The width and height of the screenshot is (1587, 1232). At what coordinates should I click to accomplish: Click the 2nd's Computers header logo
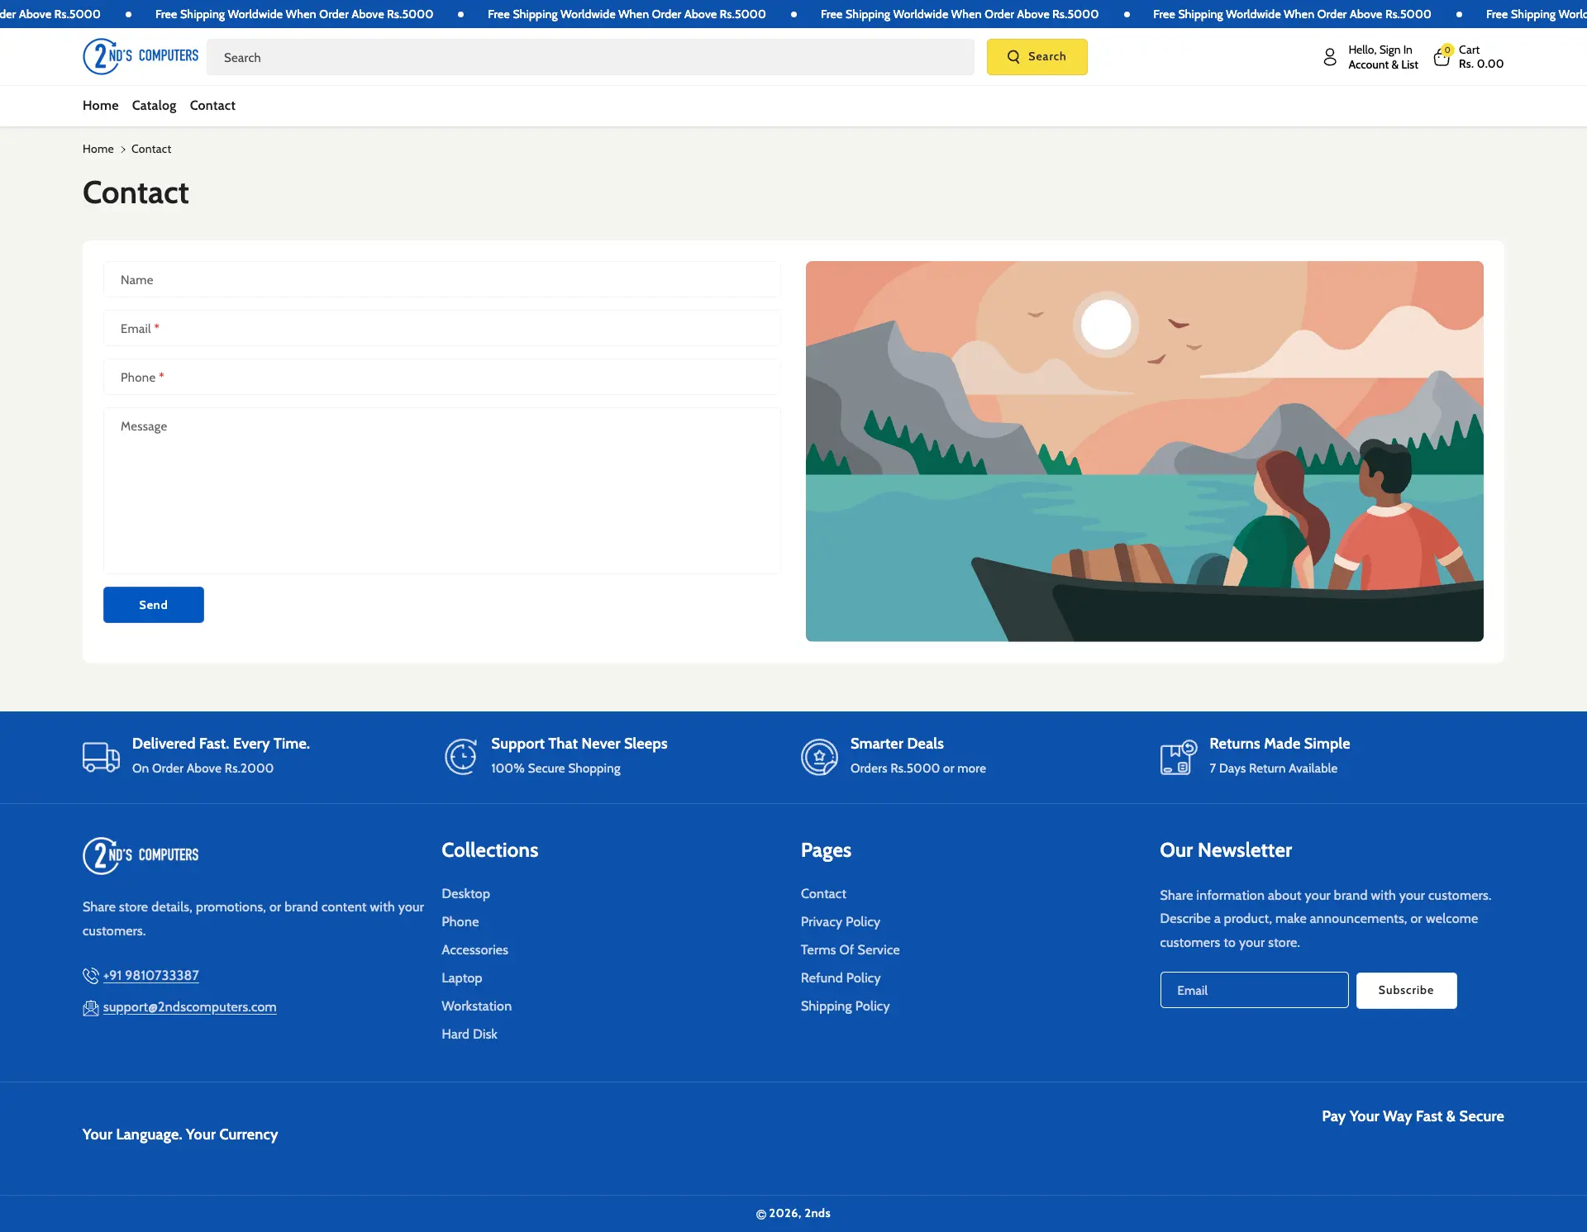[x=141, y=56]
